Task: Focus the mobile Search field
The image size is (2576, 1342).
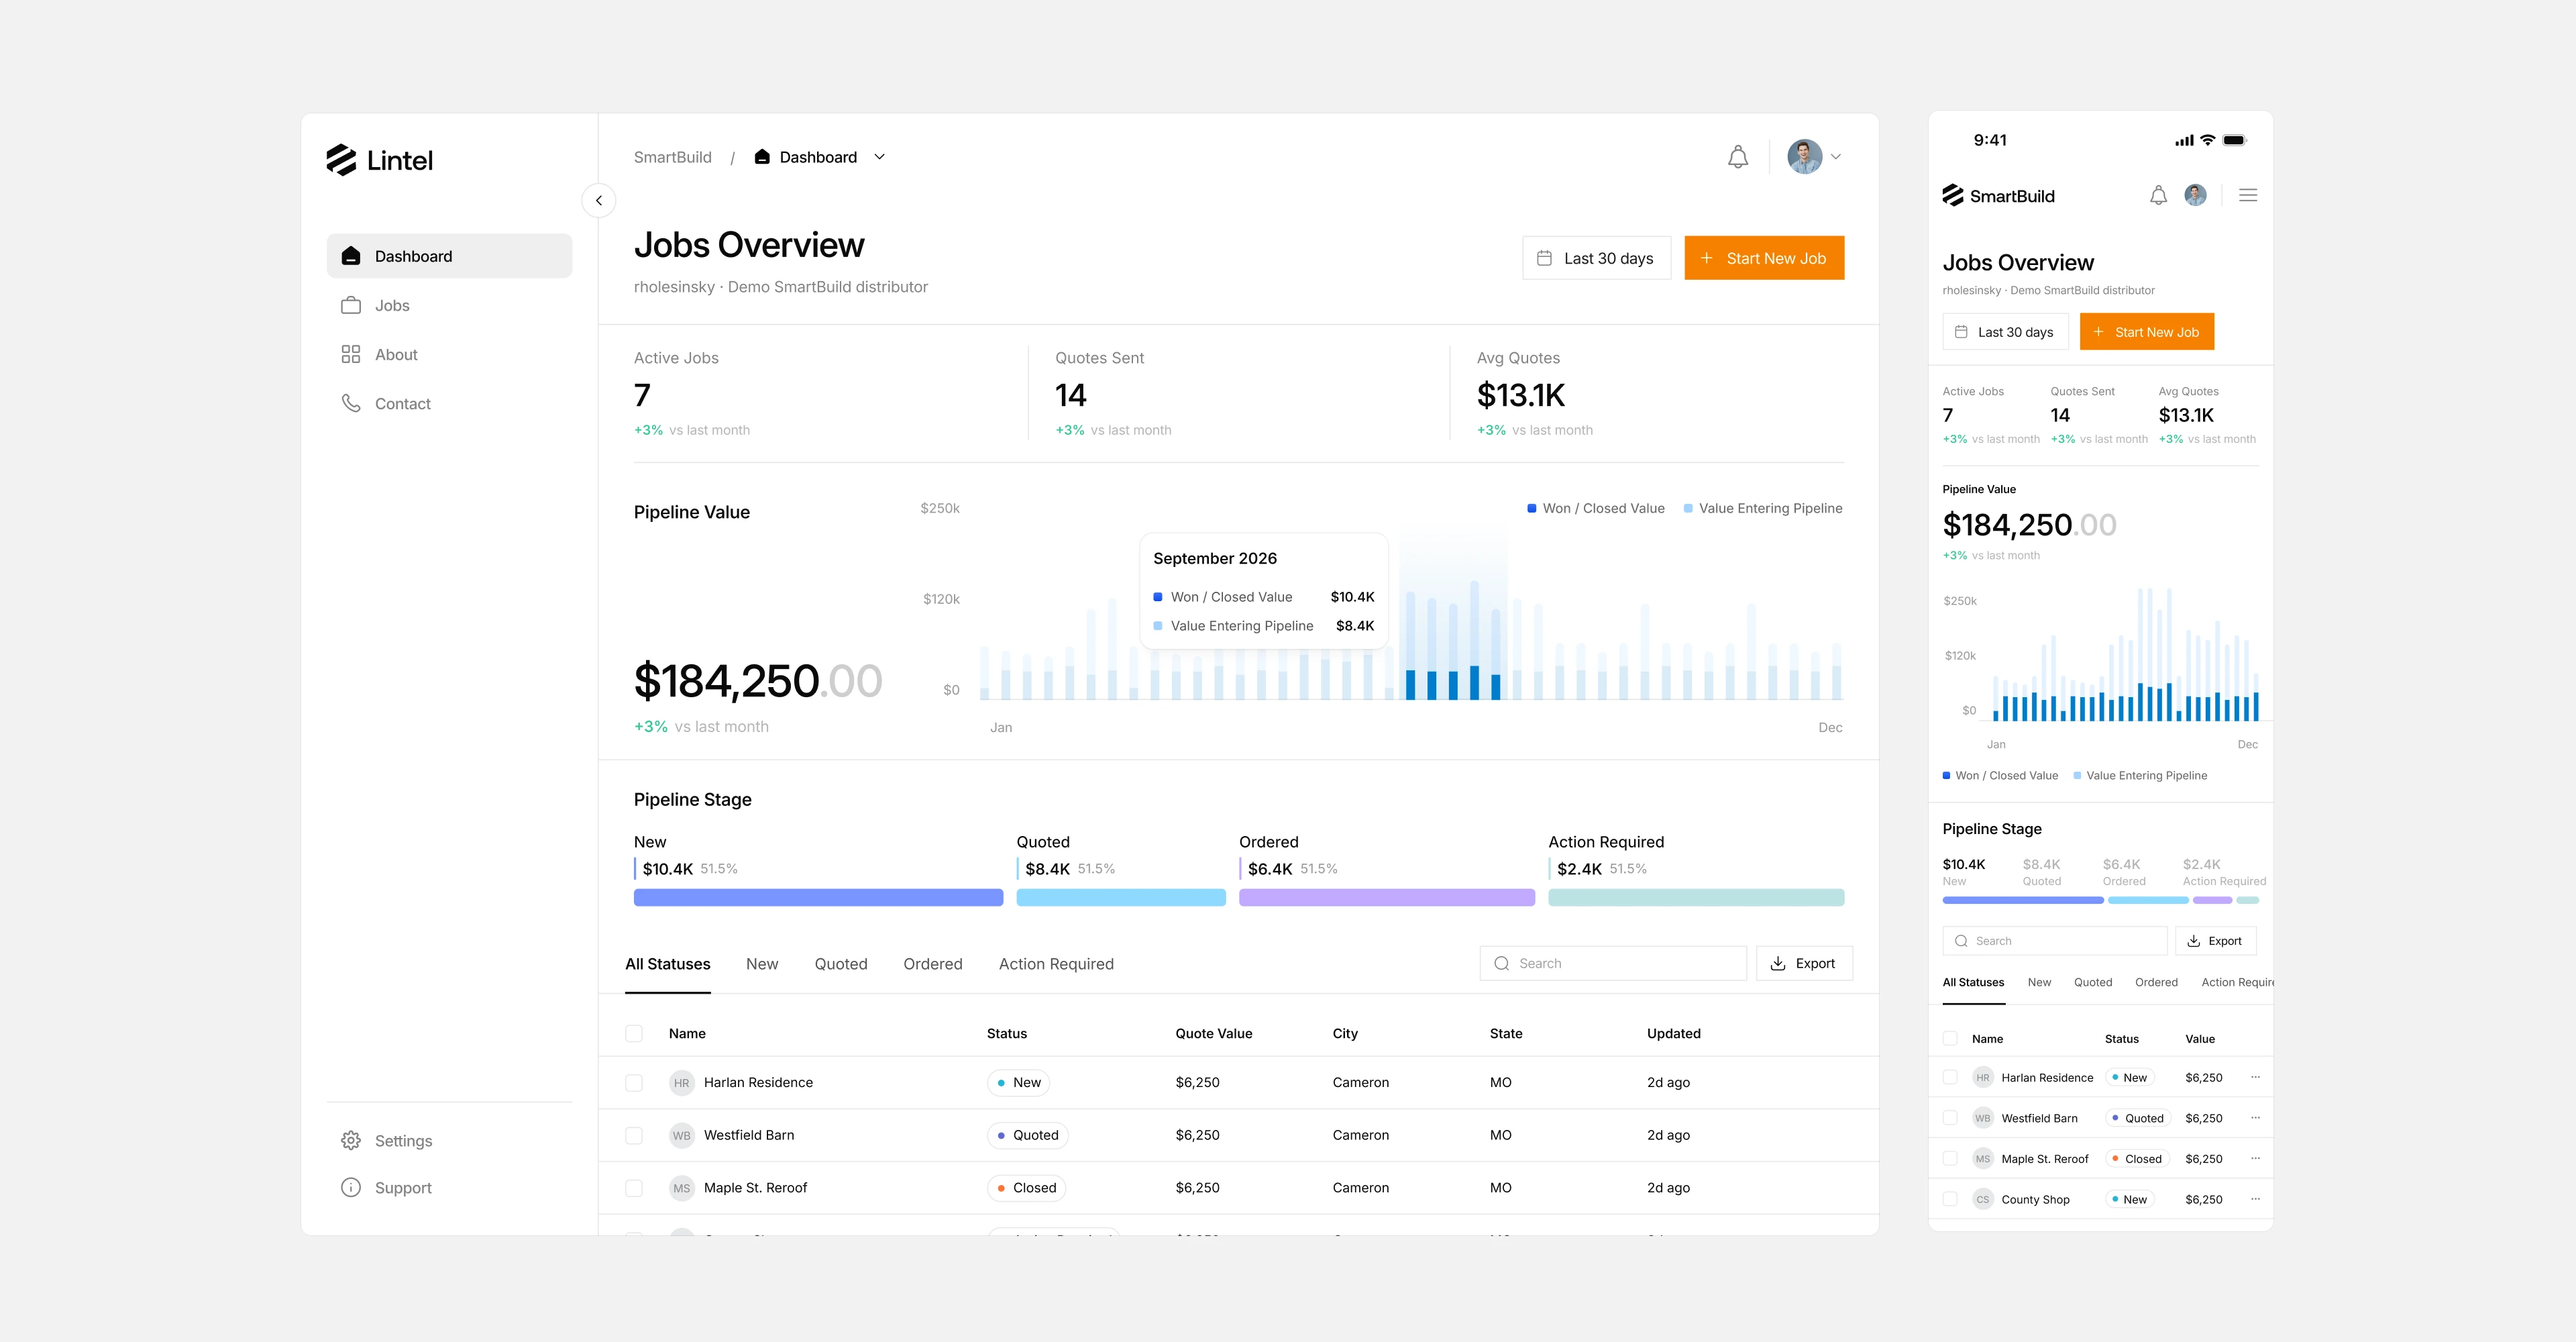Action: coord(2054,941)
